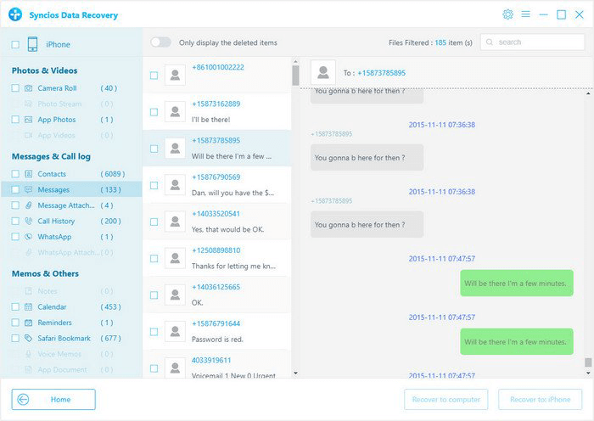594x421 pixels.
Task: Click the WhatsApp icon in sidebar
Action: click(x=28, y=237)
